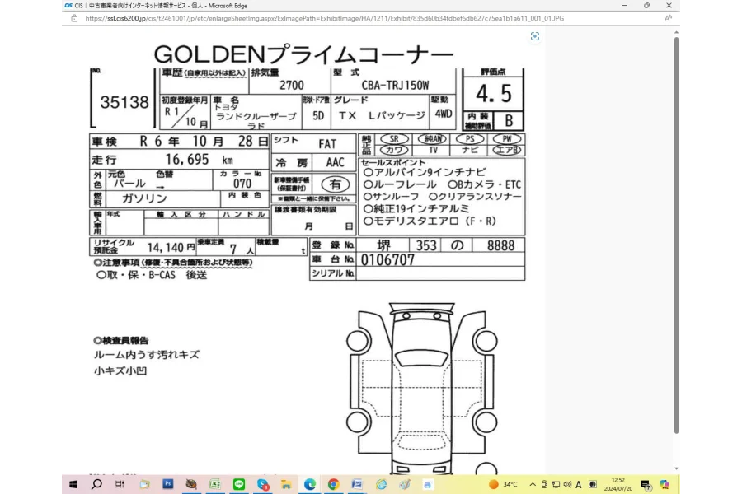Click the taskbar search magnifier icon
The image size is (742, 494).
(96, 484)
